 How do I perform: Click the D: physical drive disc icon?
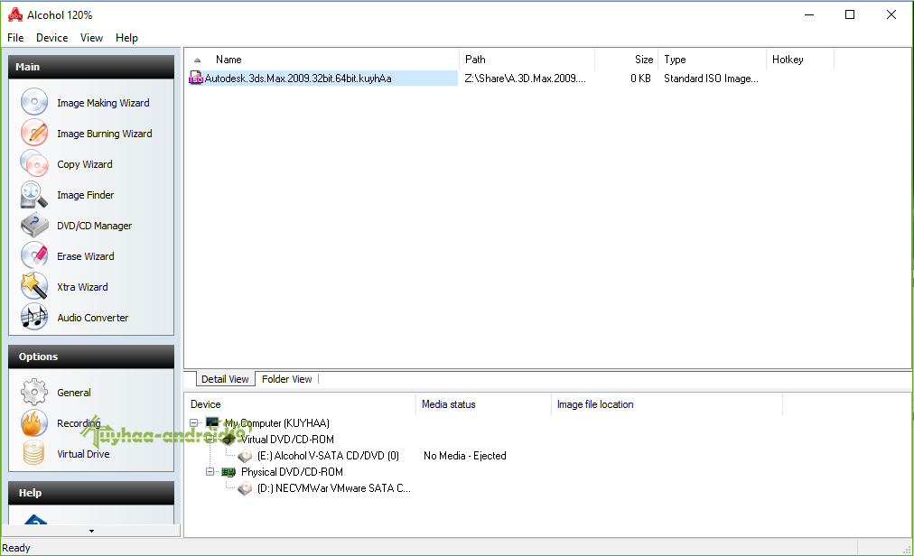[x=246, y=488]
